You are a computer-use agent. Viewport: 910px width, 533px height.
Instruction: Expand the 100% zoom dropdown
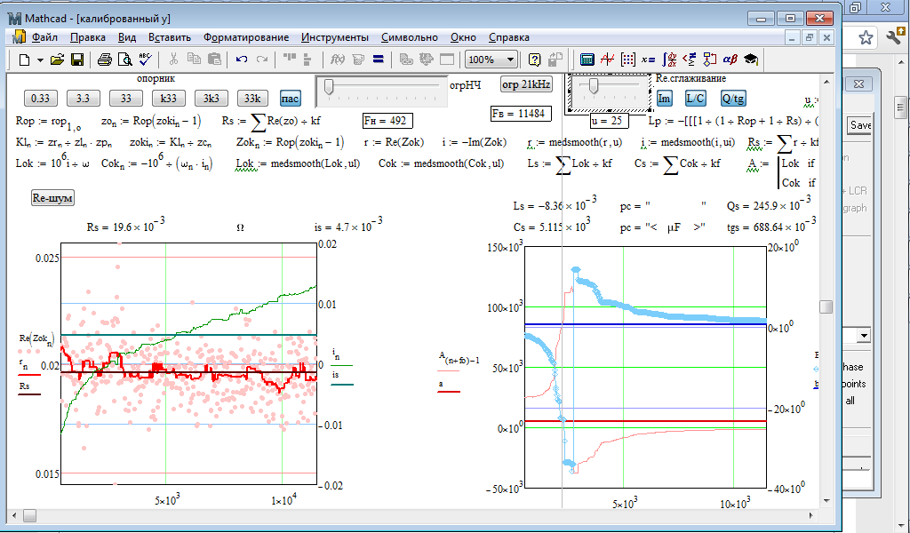coord(510,60)
